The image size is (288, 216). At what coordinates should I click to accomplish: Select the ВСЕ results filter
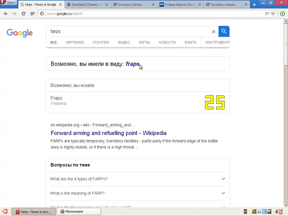click(x=54, y=42)
